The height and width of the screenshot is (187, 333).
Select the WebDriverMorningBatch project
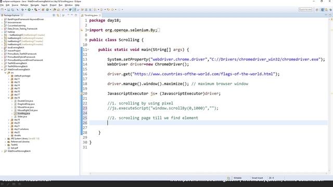coord(19,151)
